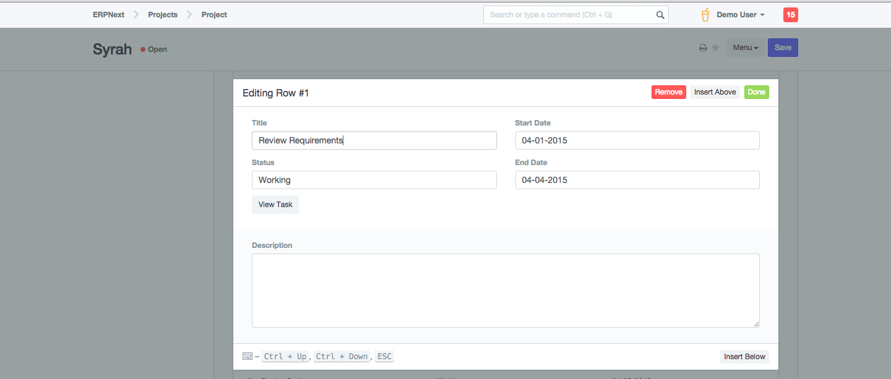
Task: Click the View Task button
Action: point(275,205)
